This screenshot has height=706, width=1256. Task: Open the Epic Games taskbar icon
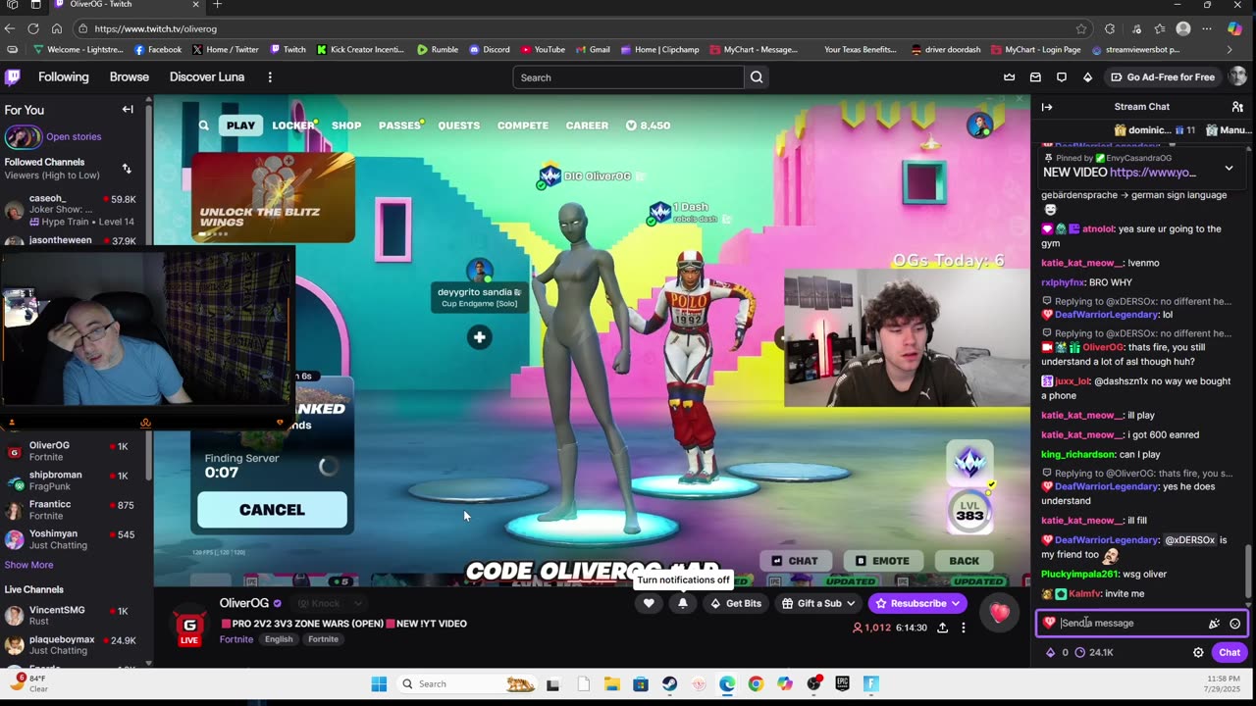pyautogui.click(x=843, y=683)
